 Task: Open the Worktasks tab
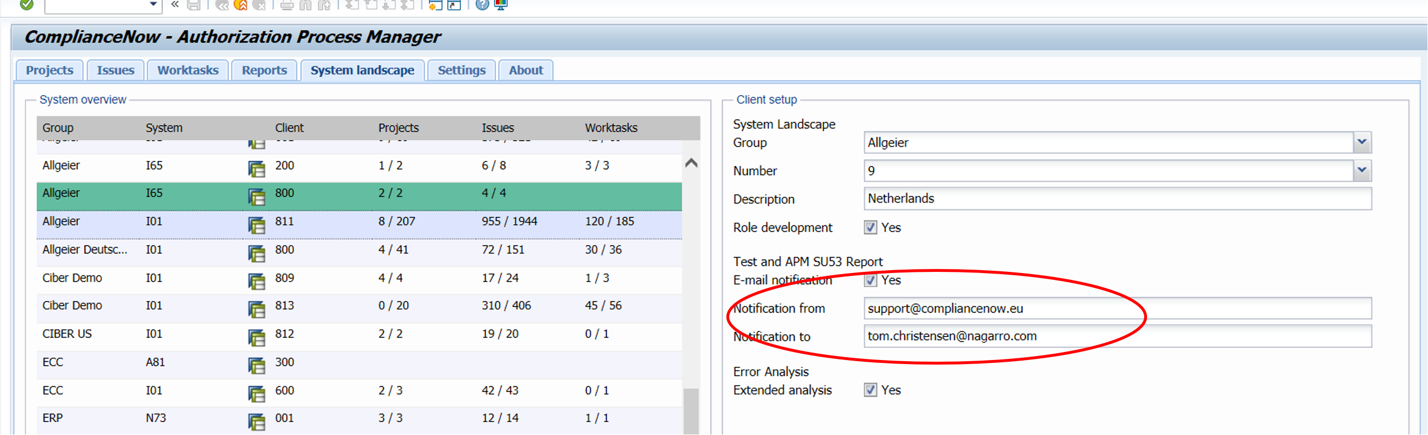pos(188,70)
